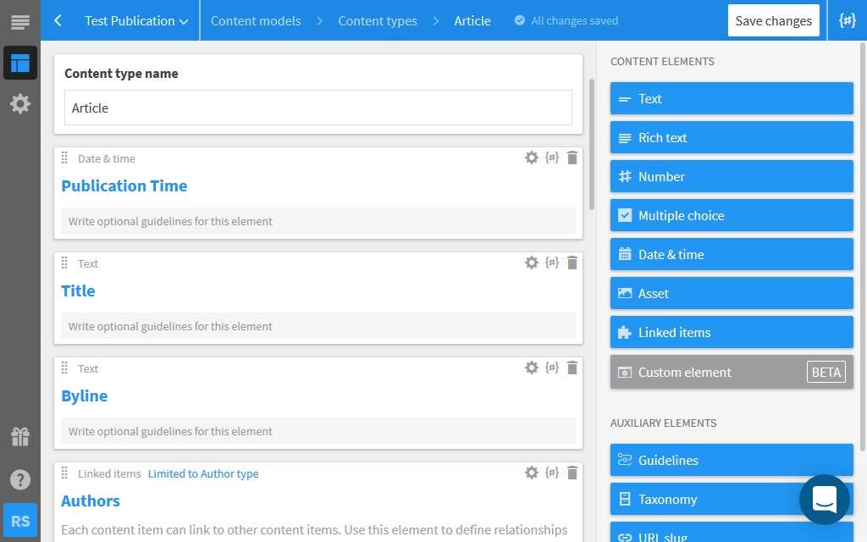Open the Content models sidebar icon
Viewport: 867px width, 542px height.
click(x=19, y=63)
